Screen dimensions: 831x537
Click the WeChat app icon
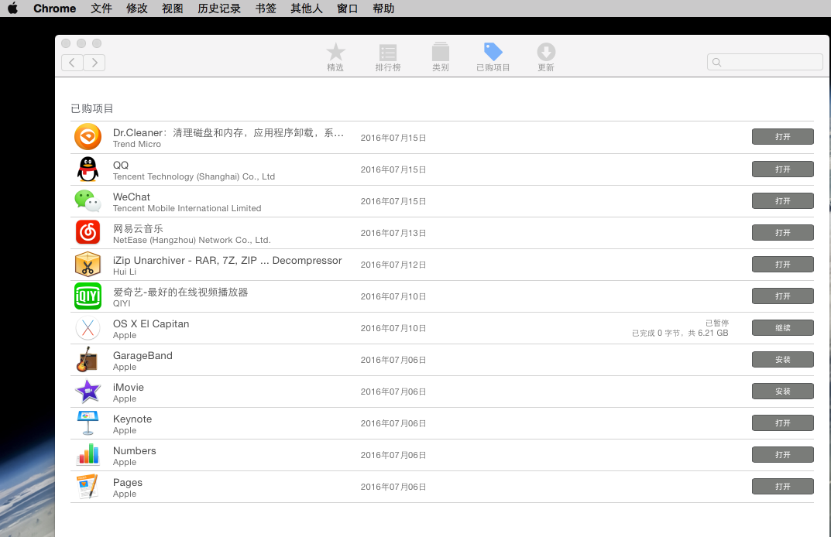pyautogui.click(x=88, y=200)
